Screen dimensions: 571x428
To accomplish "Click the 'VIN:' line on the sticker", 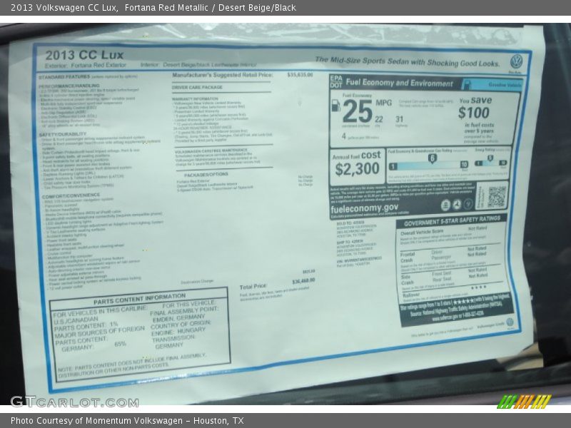I will [x=359, y=260].
